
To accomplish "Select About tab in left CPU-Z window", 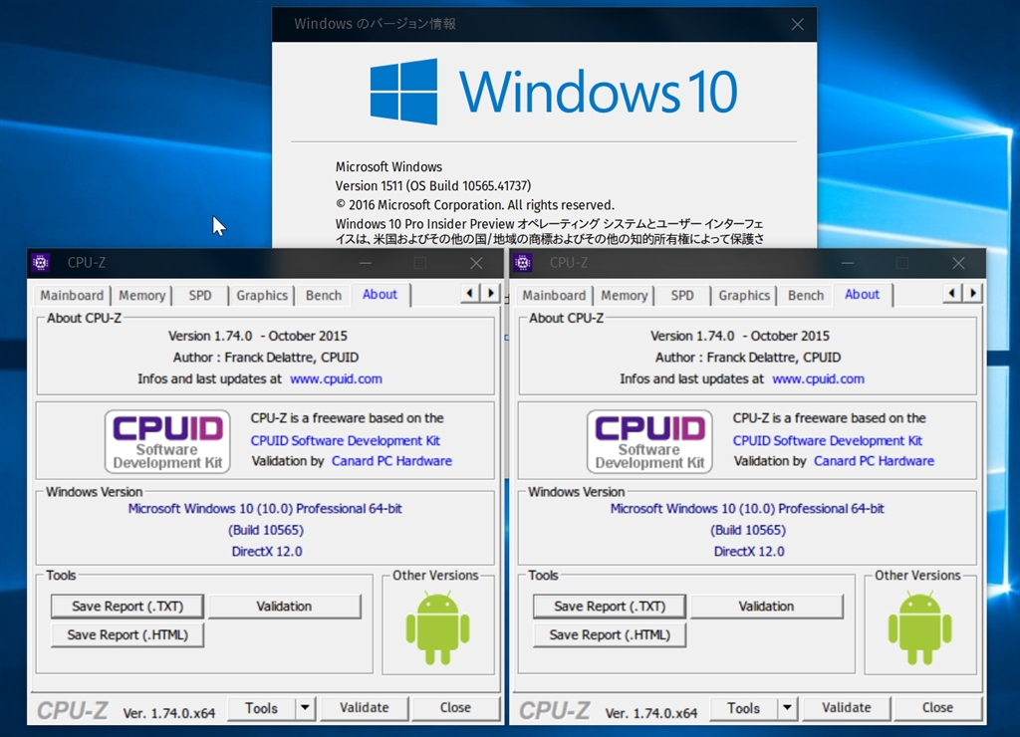I will (x=380, y=294).
